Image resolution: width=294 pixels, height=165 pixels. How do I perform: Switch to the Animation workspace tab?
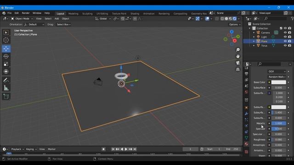click(149, 13)
